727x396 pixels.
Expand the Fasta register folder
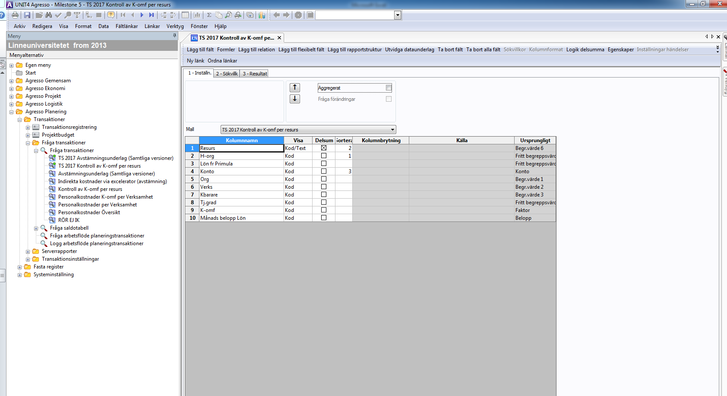pyautogui.click(x=20, y=267)
